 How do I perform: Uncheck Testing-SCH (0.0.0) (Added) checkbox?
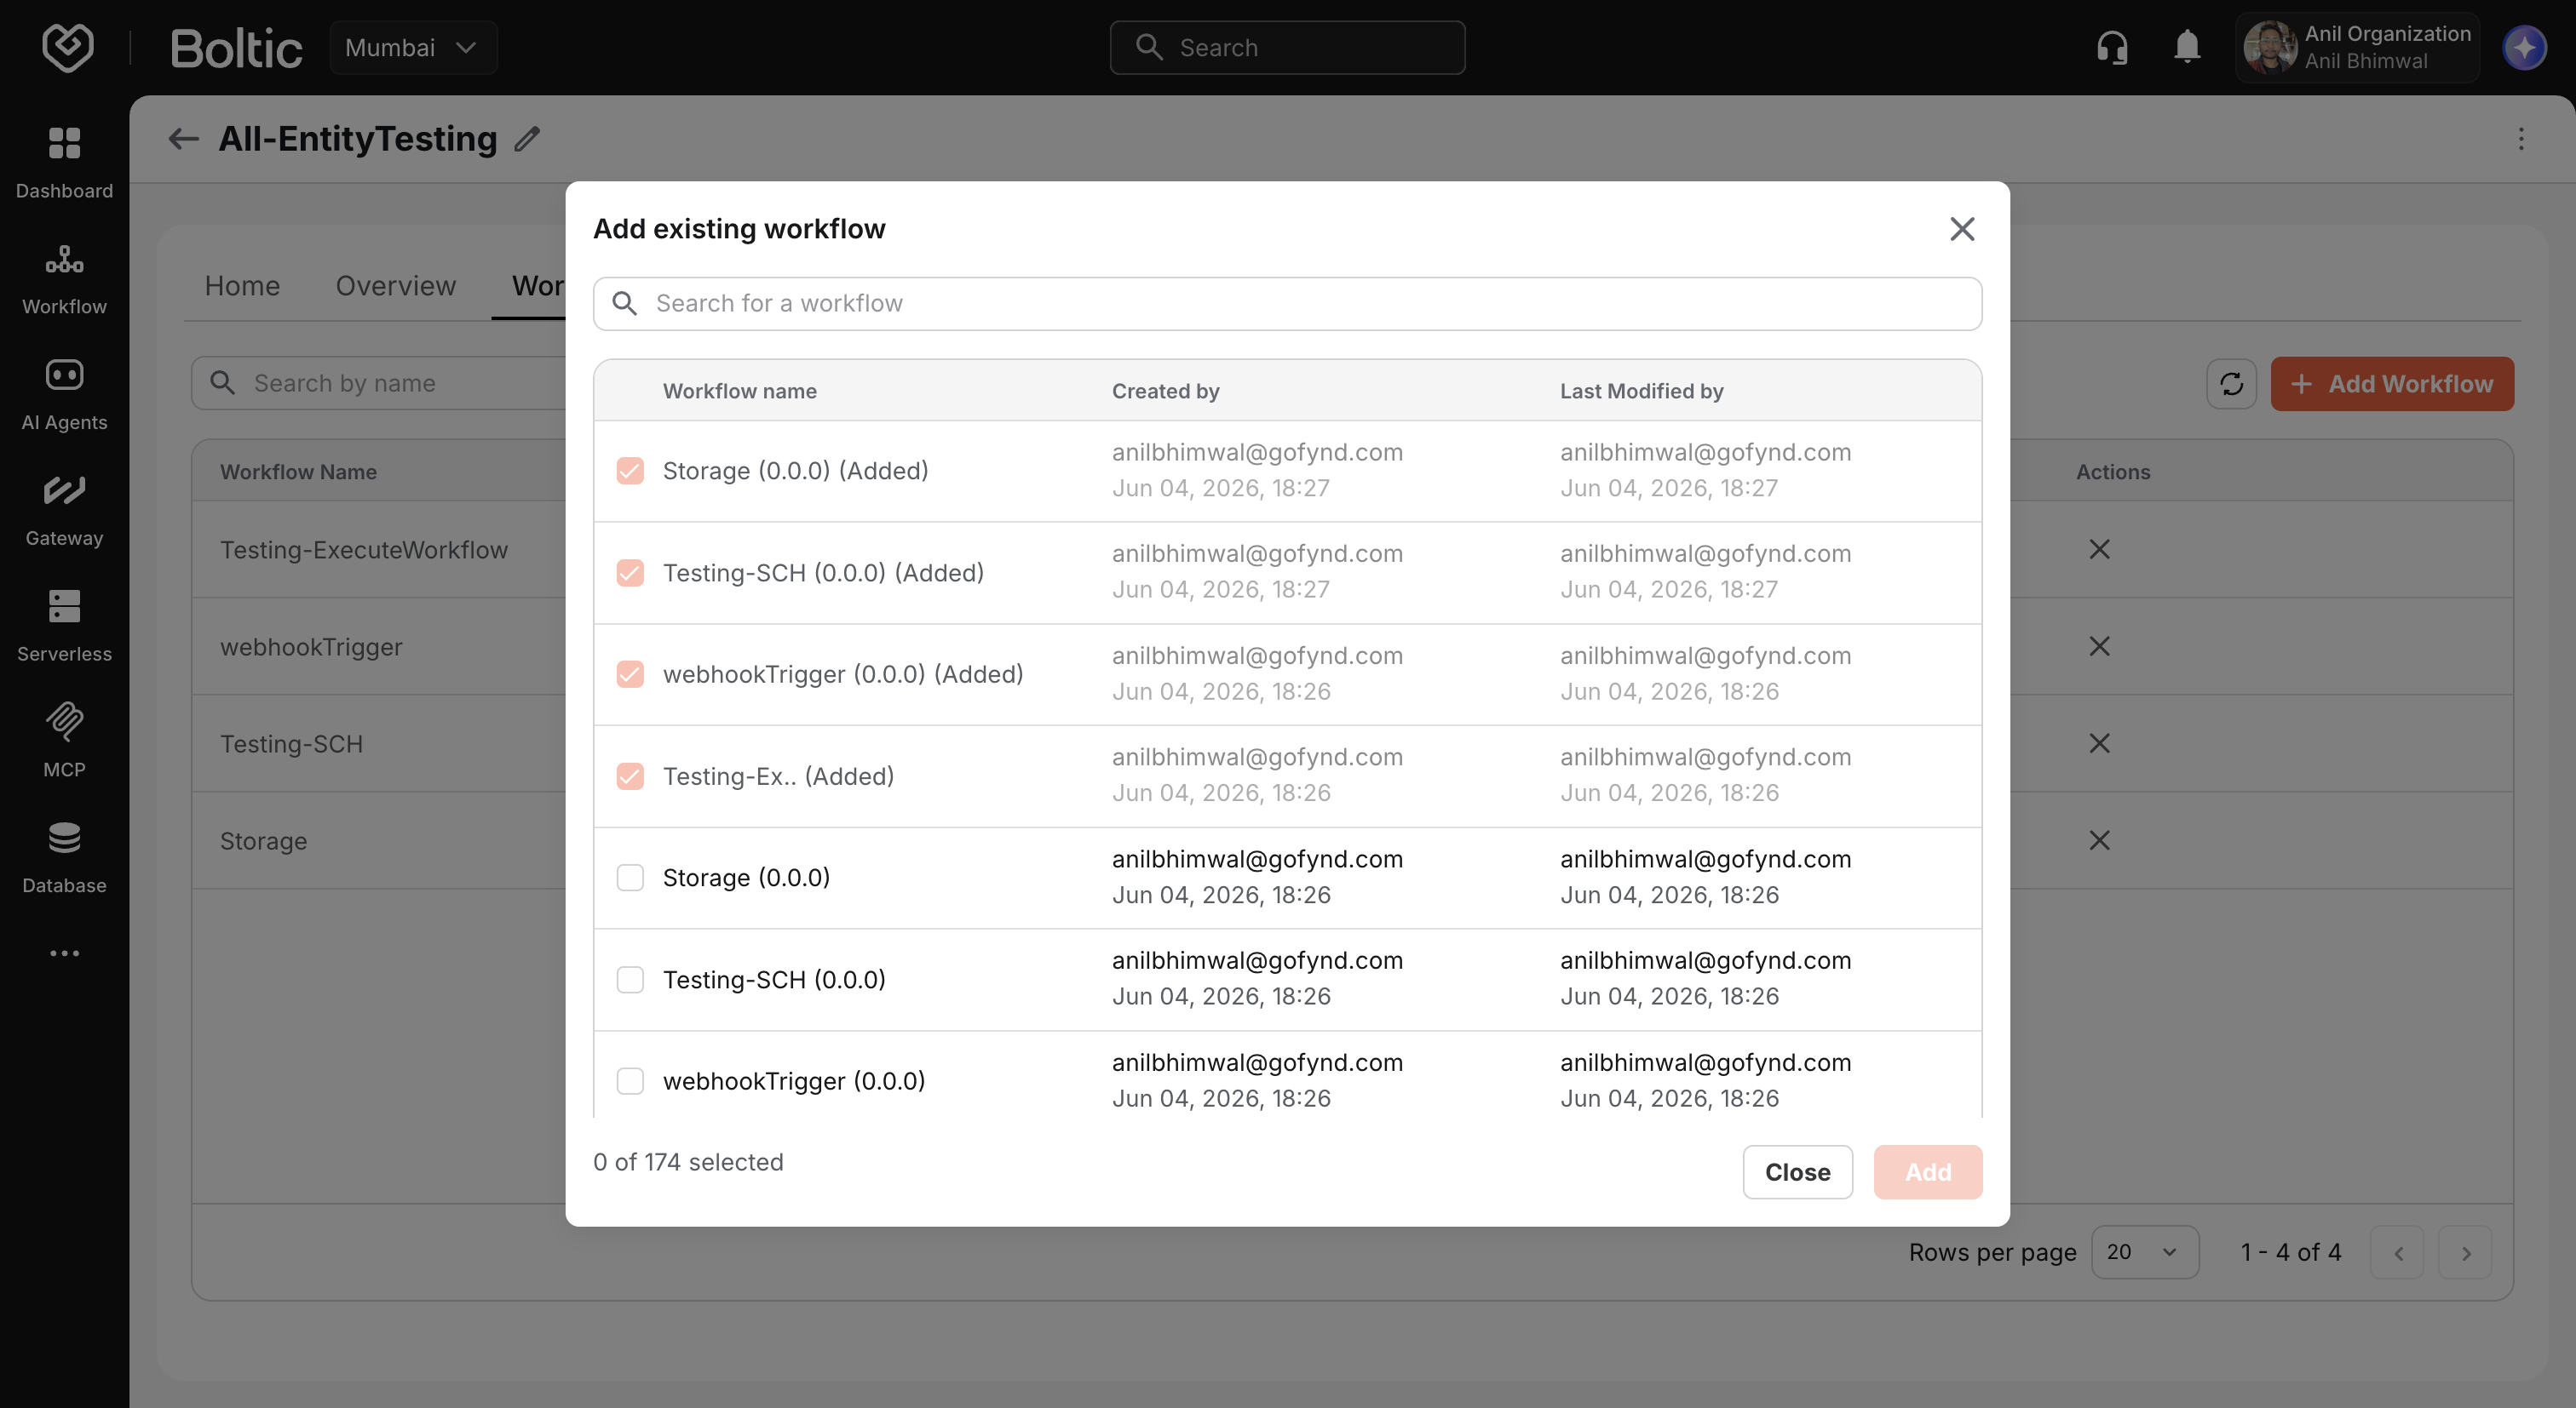(x=630, y=573)
